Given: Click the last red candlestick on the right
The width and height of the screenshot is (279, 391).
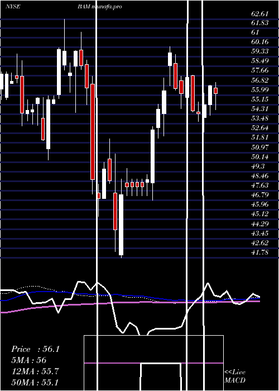Looking at the screenshot, I should click(216, 90).
